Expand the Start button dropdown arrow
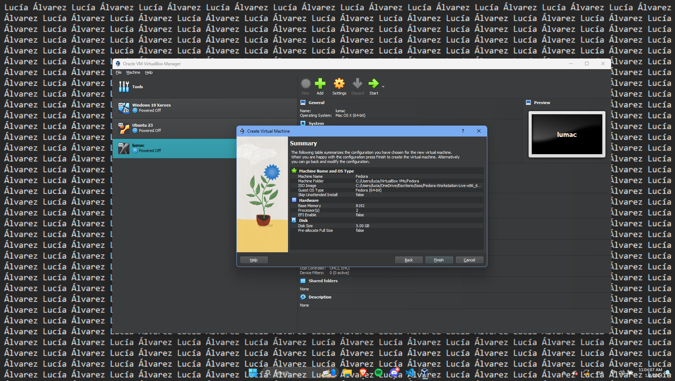 coord(383,87)
